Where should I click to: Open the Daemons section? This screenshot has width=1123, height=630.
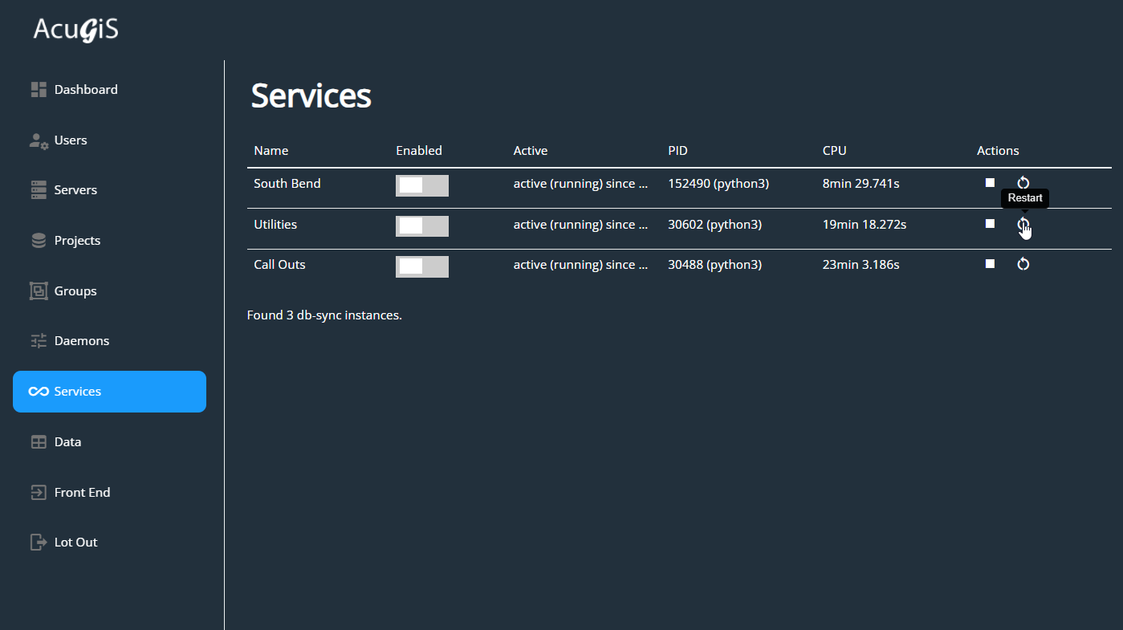click(x=81, y=341)
